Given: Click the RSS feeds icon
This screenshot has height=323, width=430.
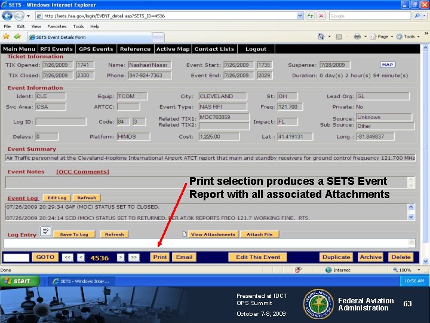Looking at the screenshot, I should coord(339,36).
